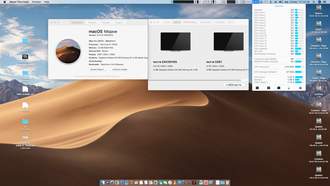Select the last tab in Thai info window
The image size is (330, 186).
(230, 22)
